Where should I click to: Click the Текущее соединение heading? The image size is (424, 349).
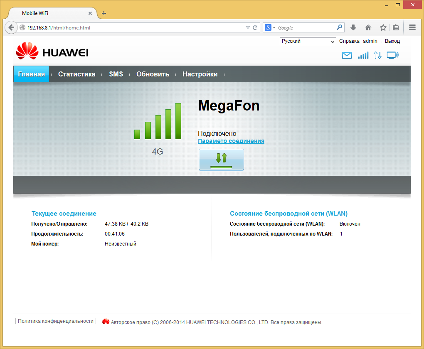64,214
